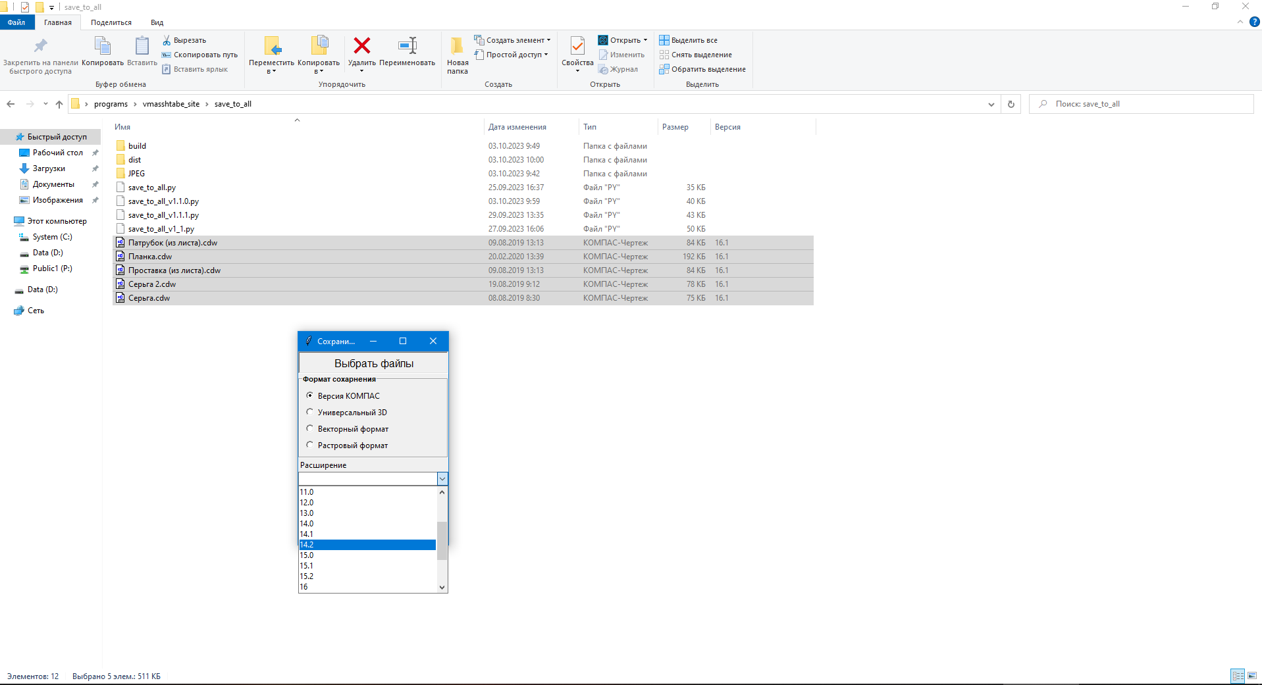The width and height of the screenshot is (1262, 685).
Task: Click Обратить выделение
Action: click(x=702, y=69)
